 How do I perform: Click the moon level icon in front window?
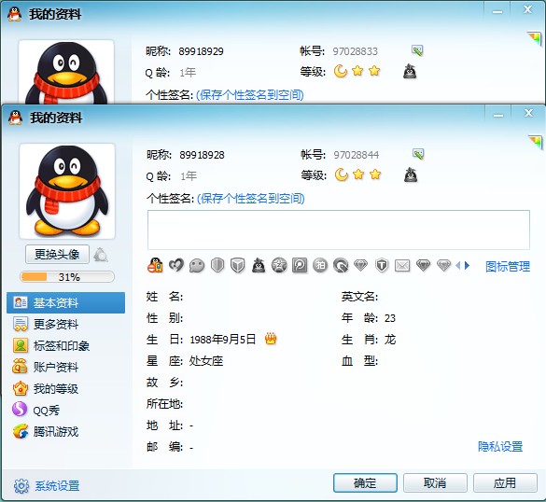point(342,174)
